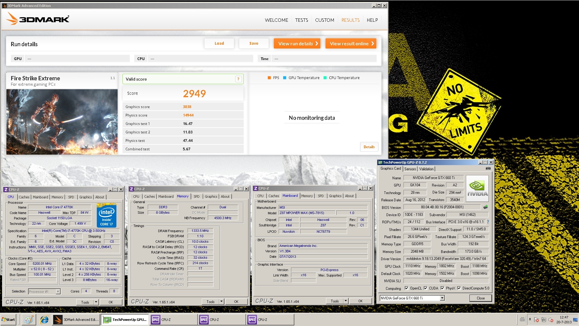Toggle the PhysX checkbox
Screen dimensions: 579x326
point(442,288)
